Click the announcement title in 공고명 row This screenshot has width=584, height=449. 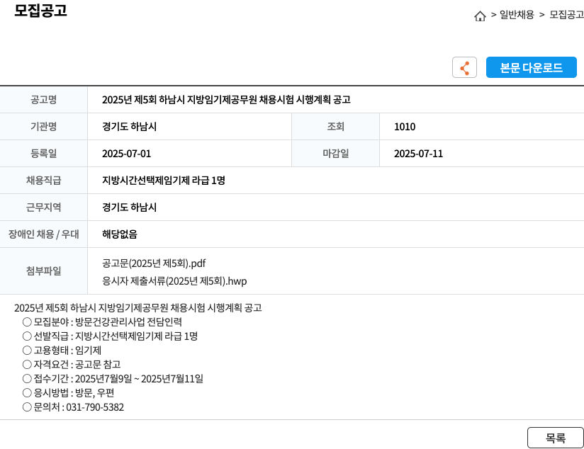(226, 100)
